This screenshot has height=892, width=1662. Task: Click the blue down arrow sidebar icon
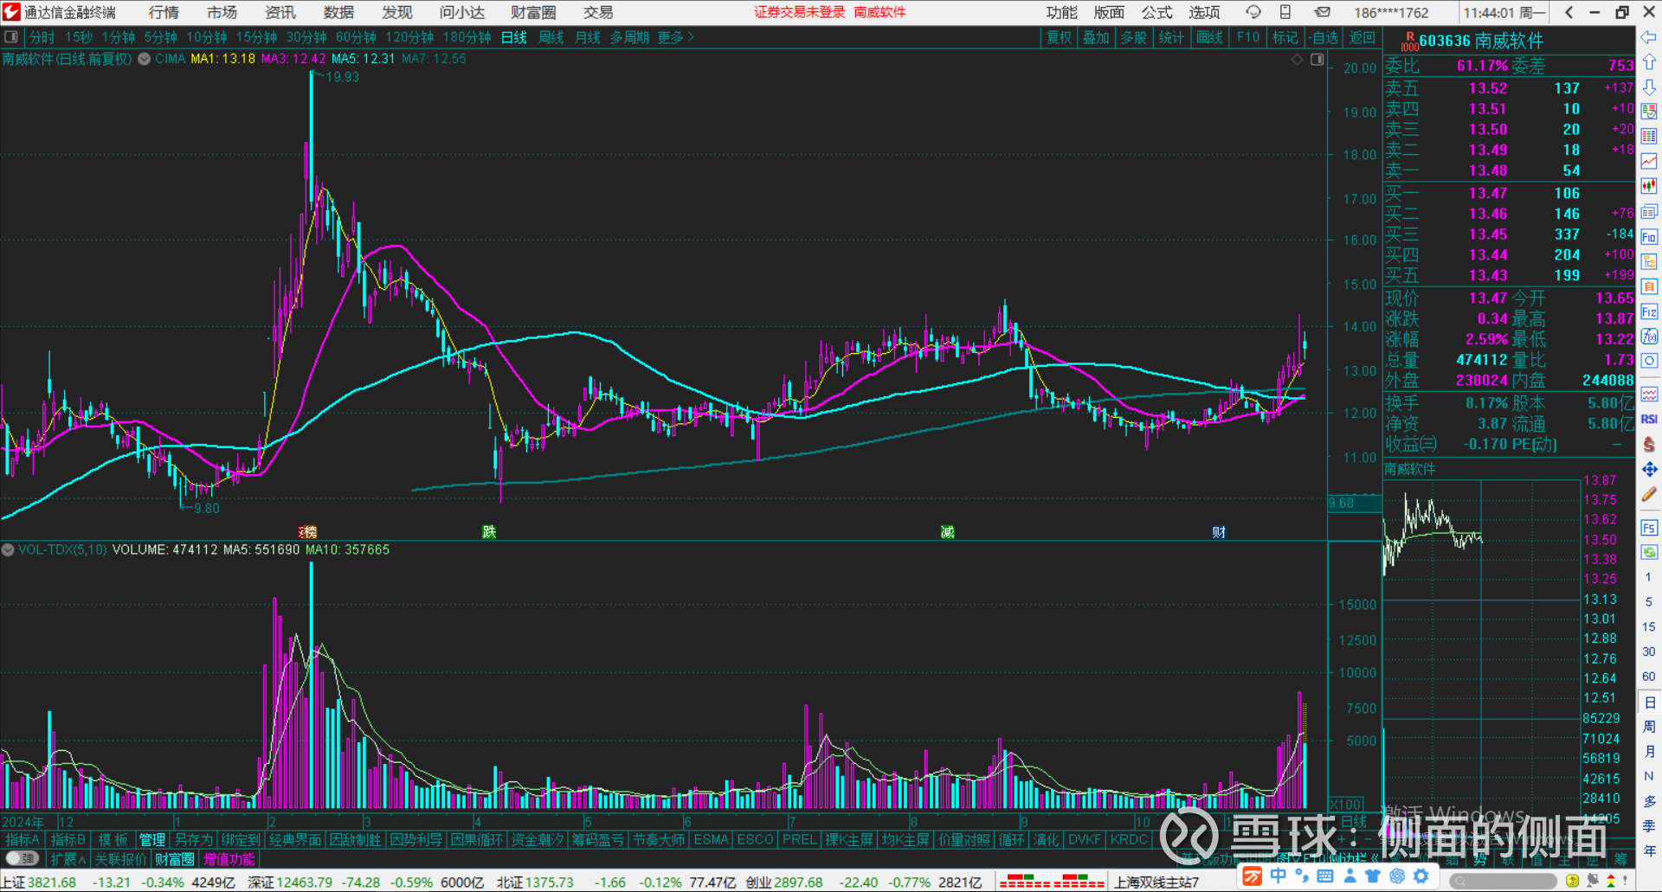point(1649,87)
